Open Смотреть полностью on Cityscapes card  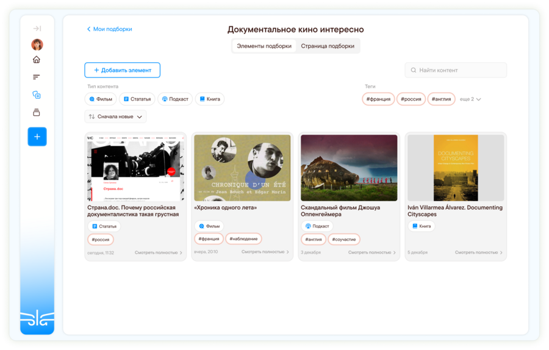[479, 252]
